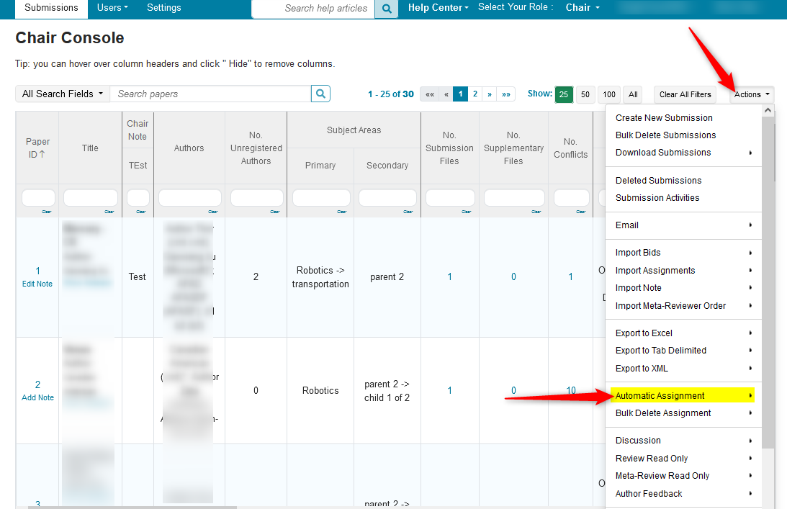Open paper 1 ID link
Viewport: 787px width, 509px height.
pyautogui.click(x=37, y=271)
